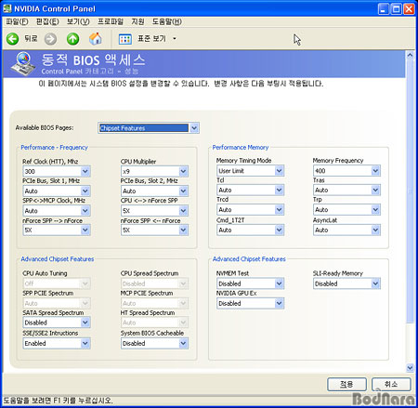Open the Tcl dropdown
The image size is (418, 408).
(280, 190)
